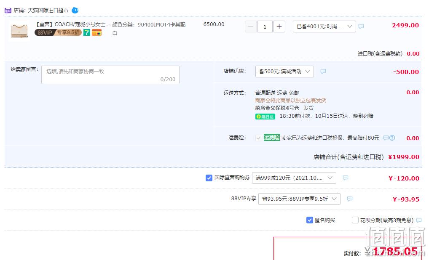The height and width of the screenshot is (260, 429).
Task: Click the comment icon beside 花呗分期
Action: coord(419,220)
